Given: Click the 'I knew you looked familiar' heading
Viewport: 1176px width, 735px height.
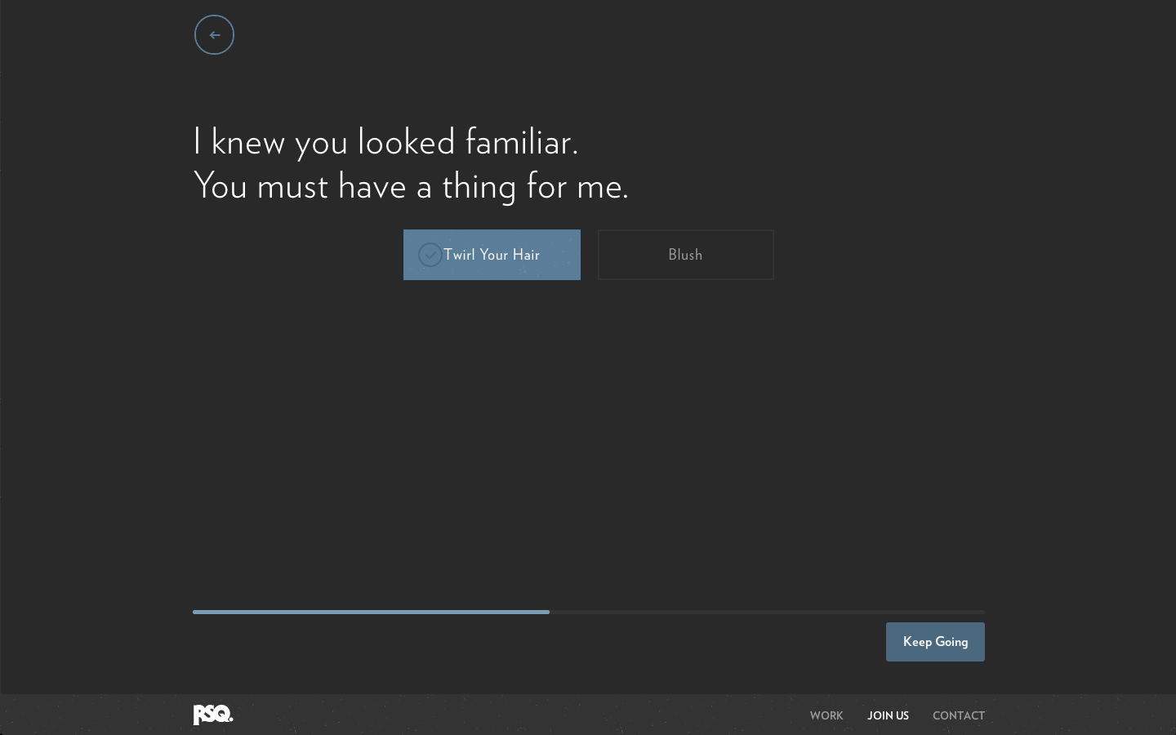Looking at the screenshot, I should click(x=385, y=142).
